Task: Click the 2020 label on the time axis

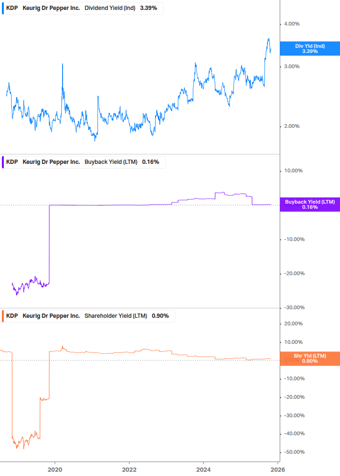Action: pos(55,469)
